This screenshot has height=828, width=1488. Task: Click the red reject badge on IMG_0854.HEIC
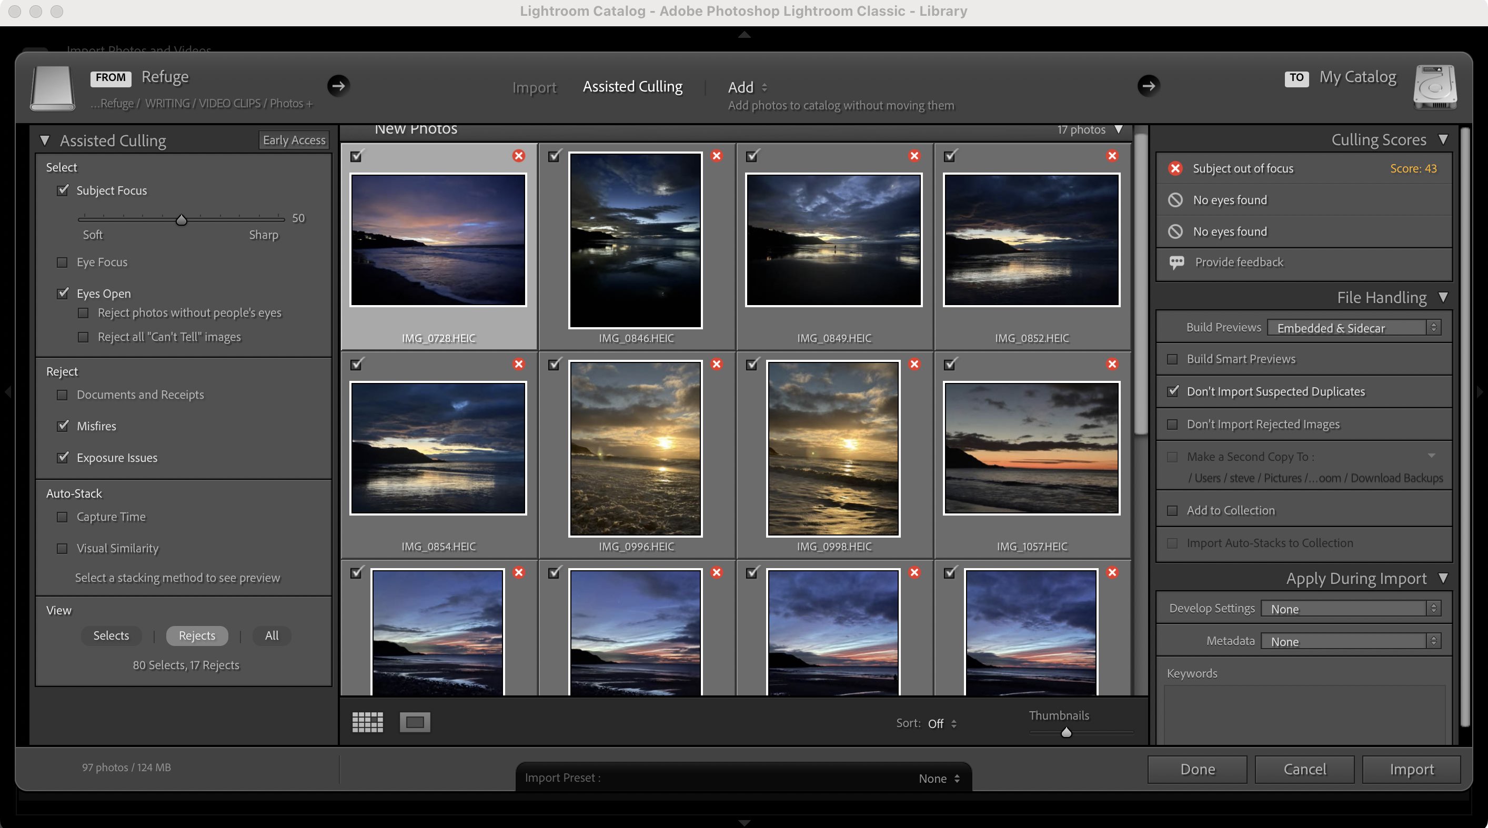(519, 365)
